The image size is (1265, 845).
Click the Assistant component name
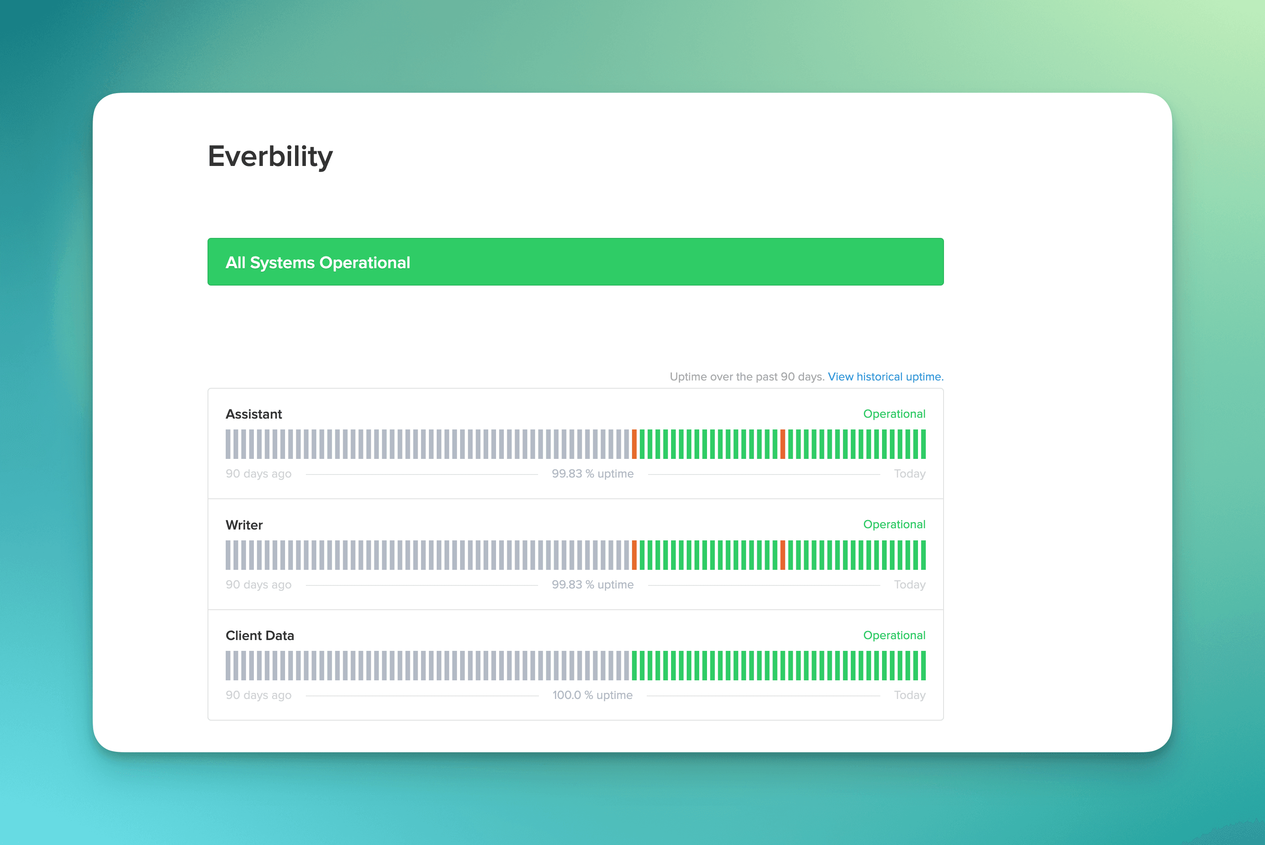tap(253, 414)
